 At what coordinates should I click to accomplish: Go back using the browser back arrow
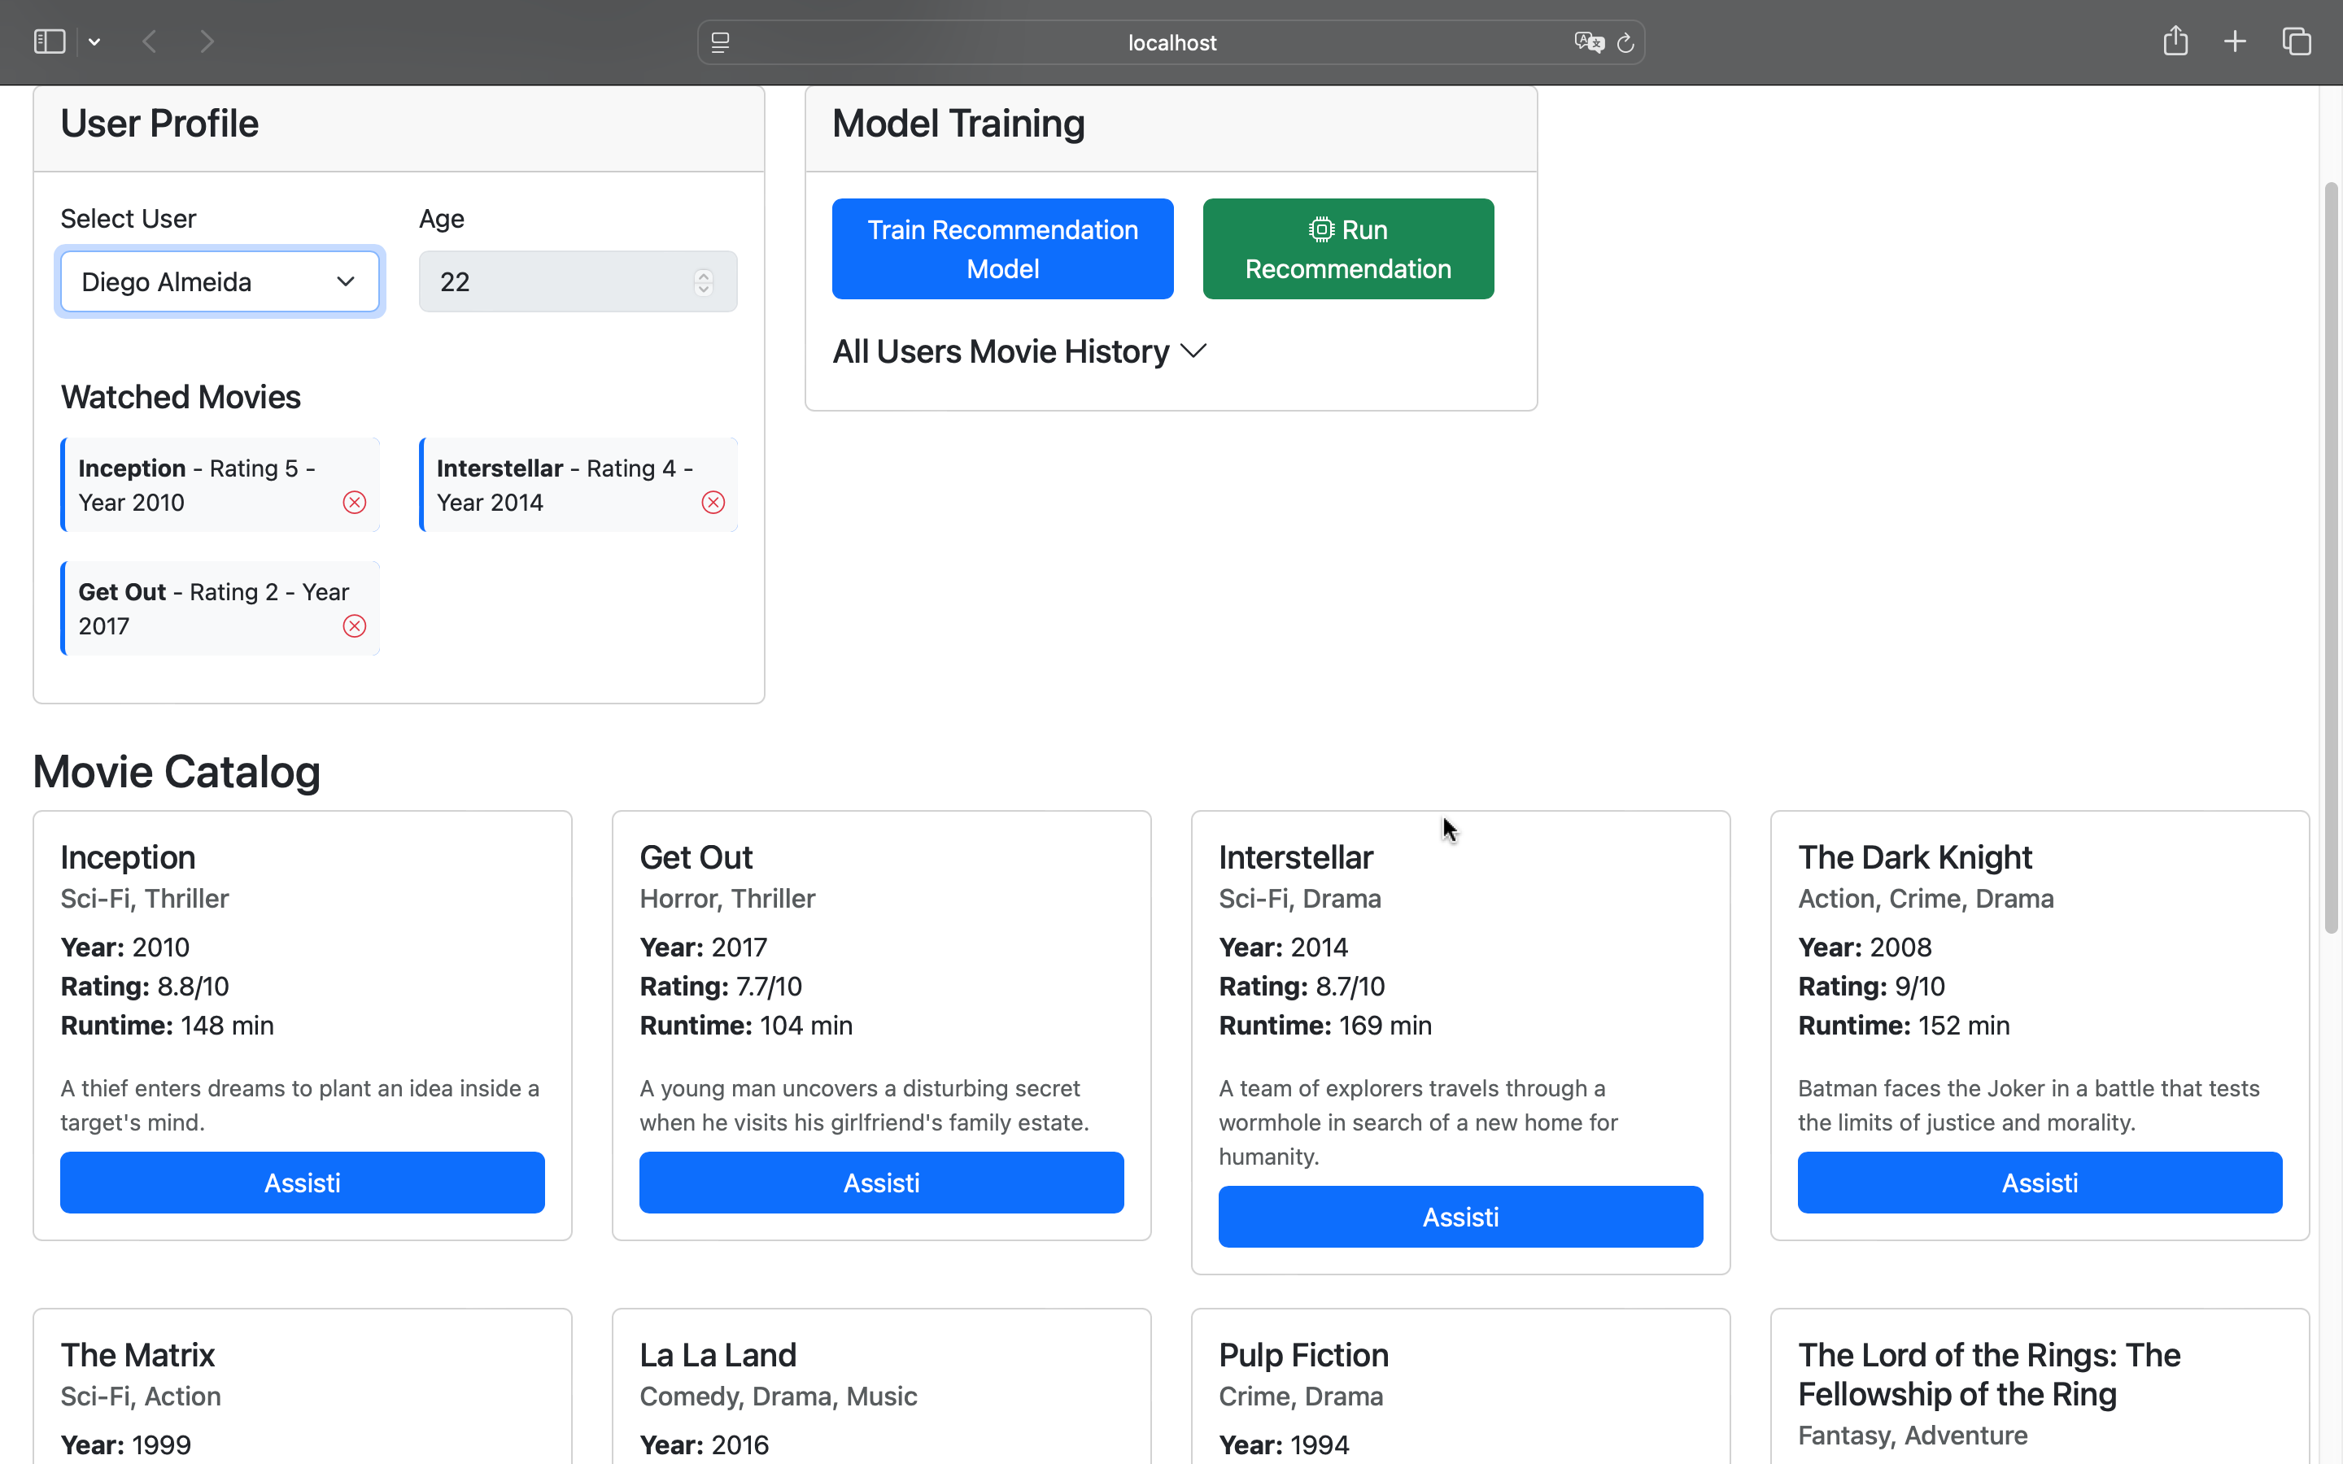pyautogui.click(x=149, y=41)
